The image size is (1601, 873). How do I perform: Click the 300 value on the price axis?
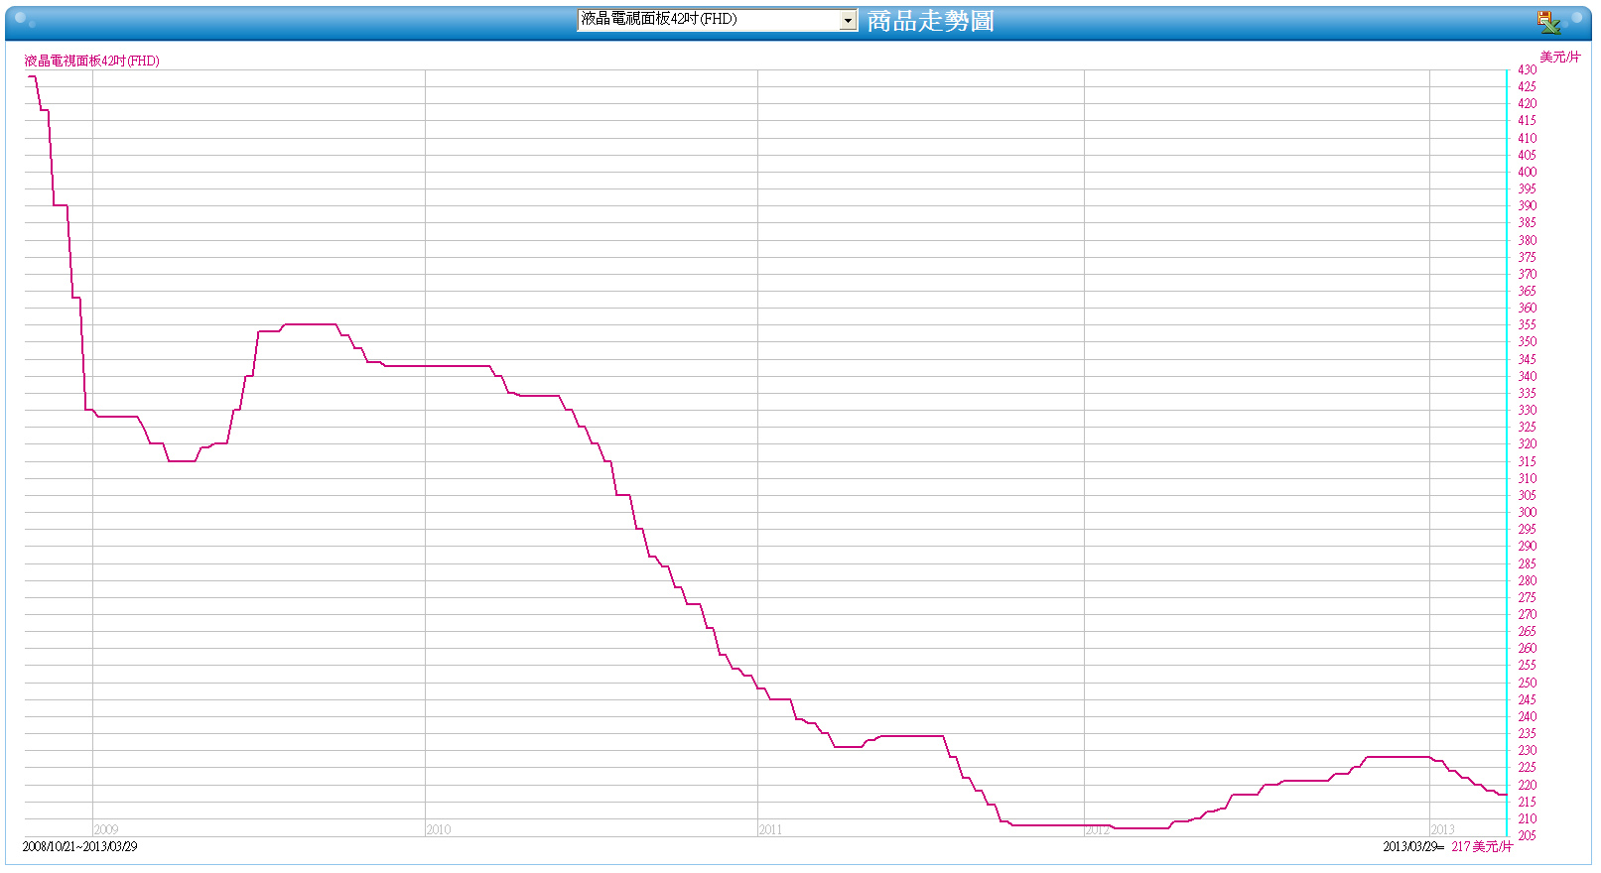point(1527,512)
